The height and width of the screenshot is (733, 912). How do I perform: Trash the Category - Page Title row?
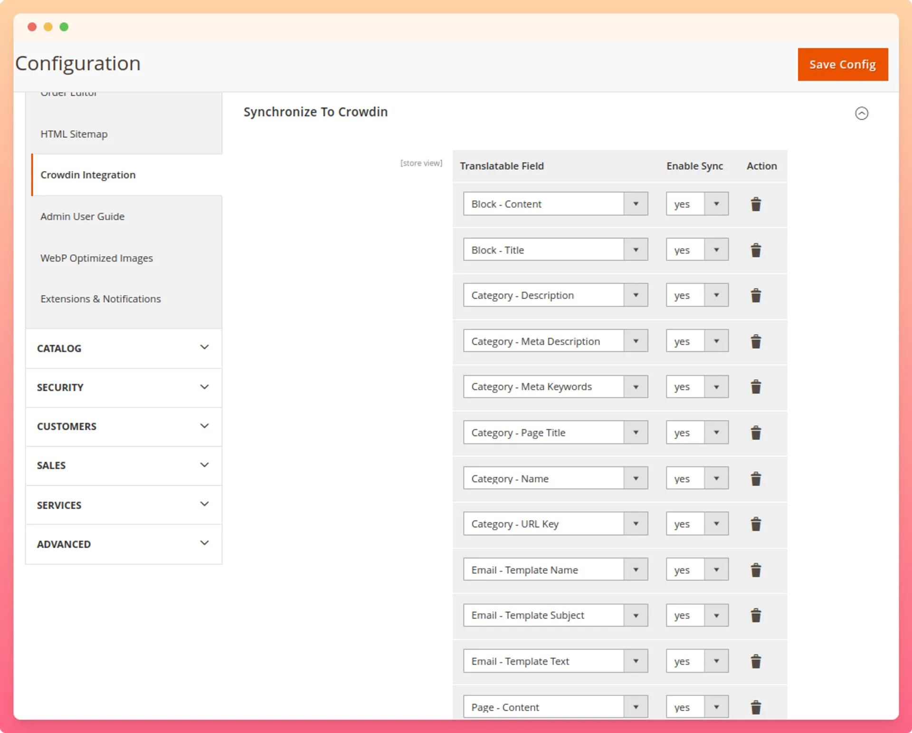pyautogui.click(x=756, y=433)
